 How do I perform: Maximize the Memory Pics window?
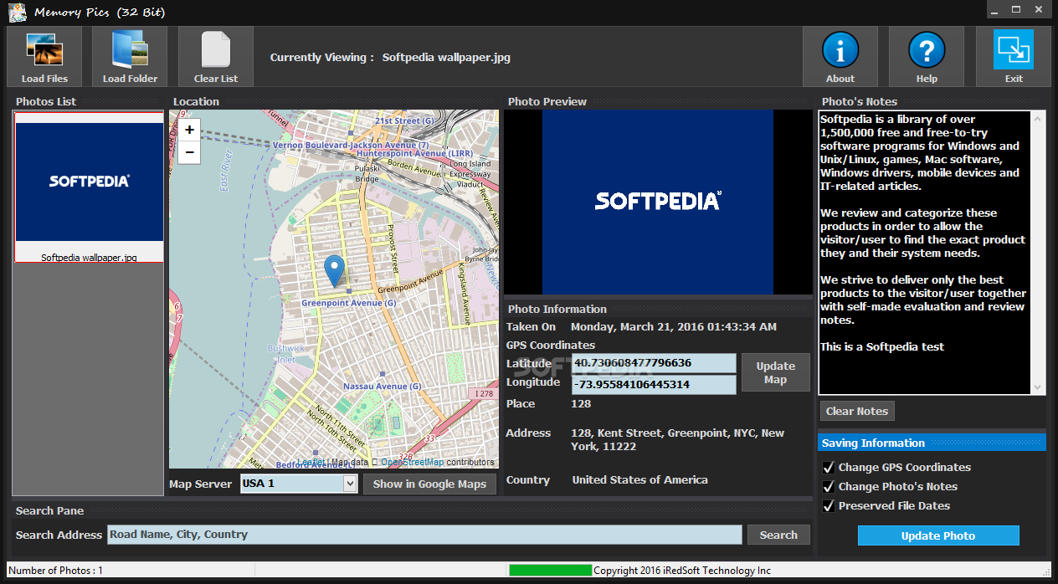point(1016,9)
